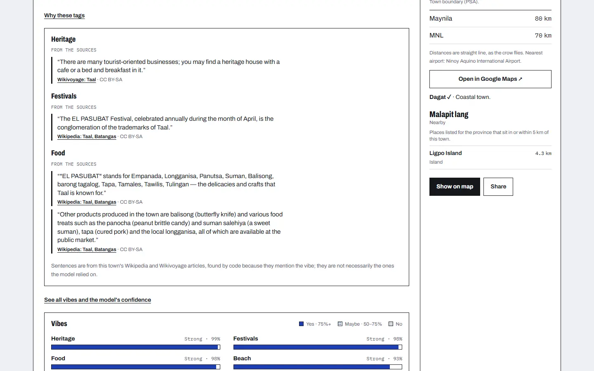This screenshot has height=371, width=594.
Task: Click the 'Strong · 98%' Festivals value
Action: coord(384,339)
